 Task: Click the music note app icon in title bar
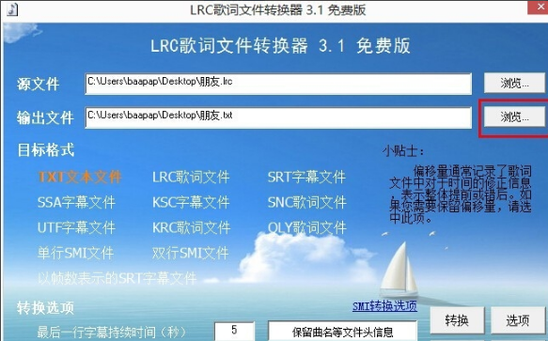(x=11, y=8)
